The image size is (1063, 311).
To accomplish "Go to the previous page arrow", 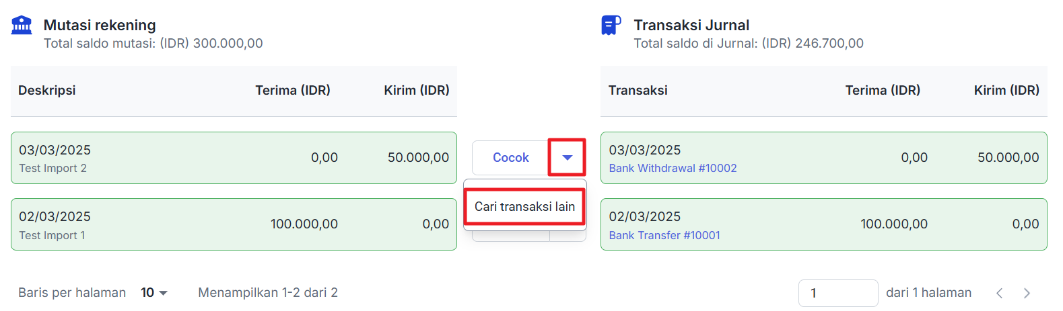I will tap(1000, 293).
